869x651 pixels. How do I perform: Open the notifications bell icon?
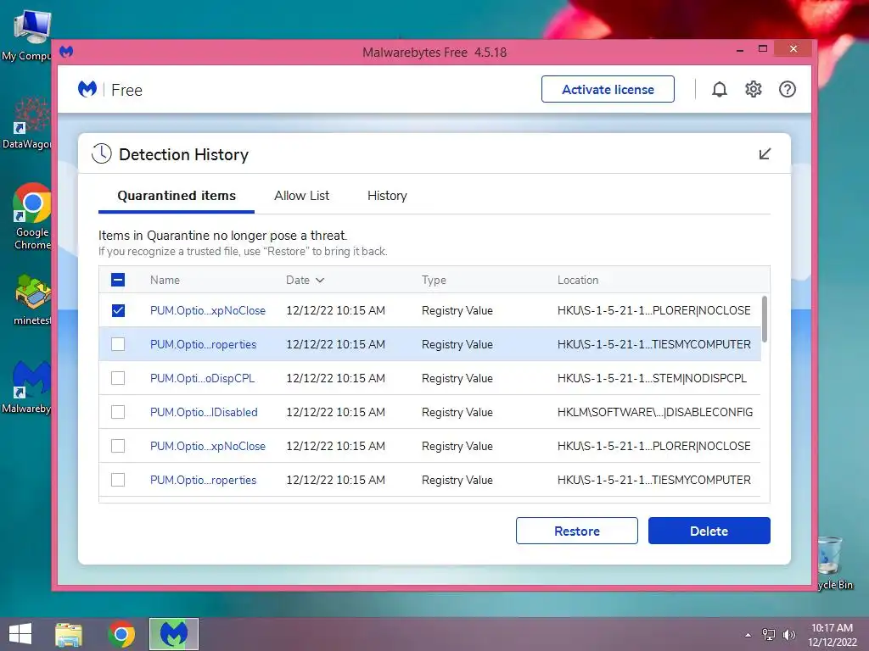719,89
